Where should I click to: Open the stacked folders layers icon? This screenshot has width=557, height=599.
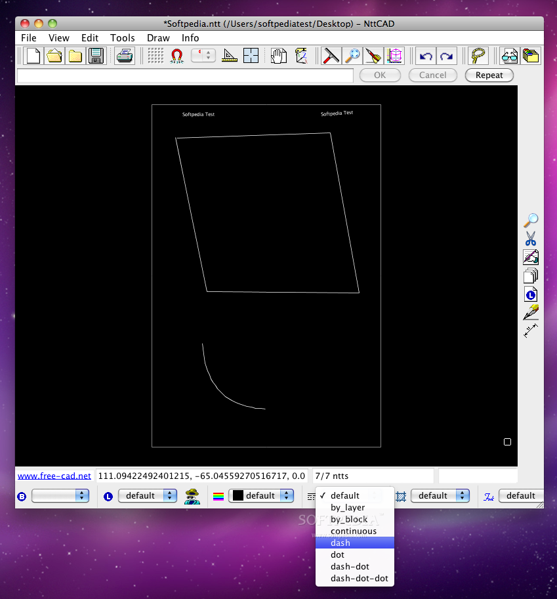[530, 56]
